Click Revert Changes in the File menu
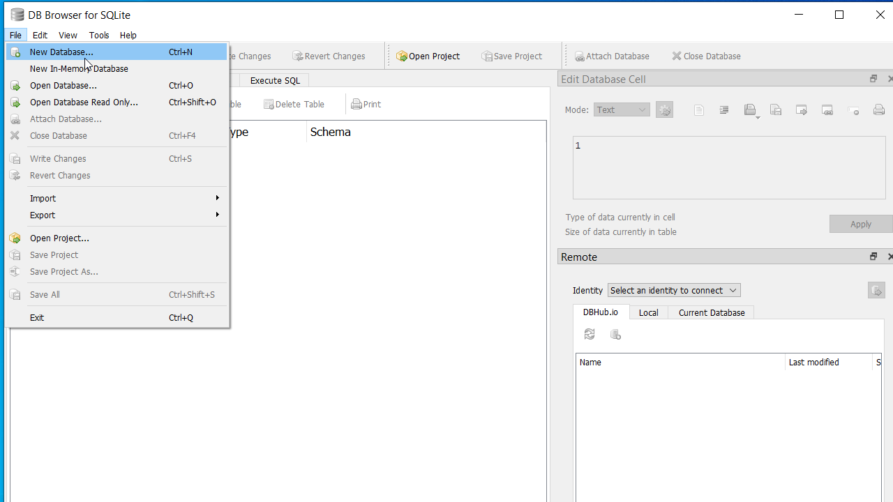 117,175
